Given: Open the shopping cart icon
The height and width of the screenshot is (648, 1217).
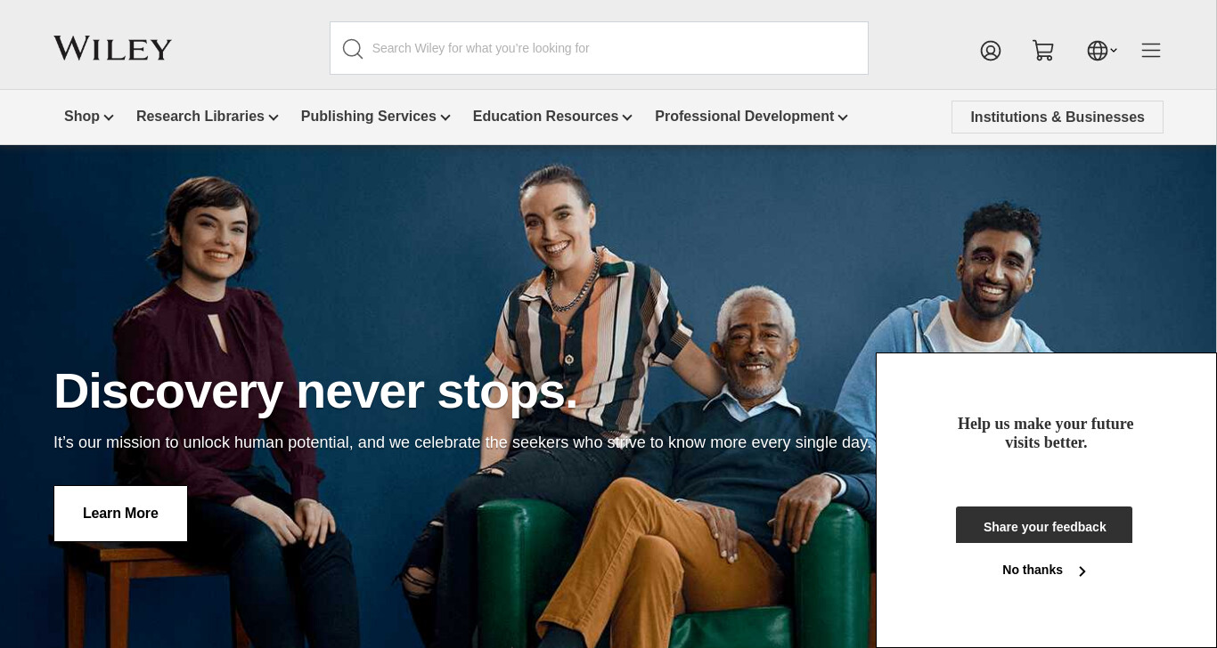Looking at the screenshot, I should point(1043,51).
